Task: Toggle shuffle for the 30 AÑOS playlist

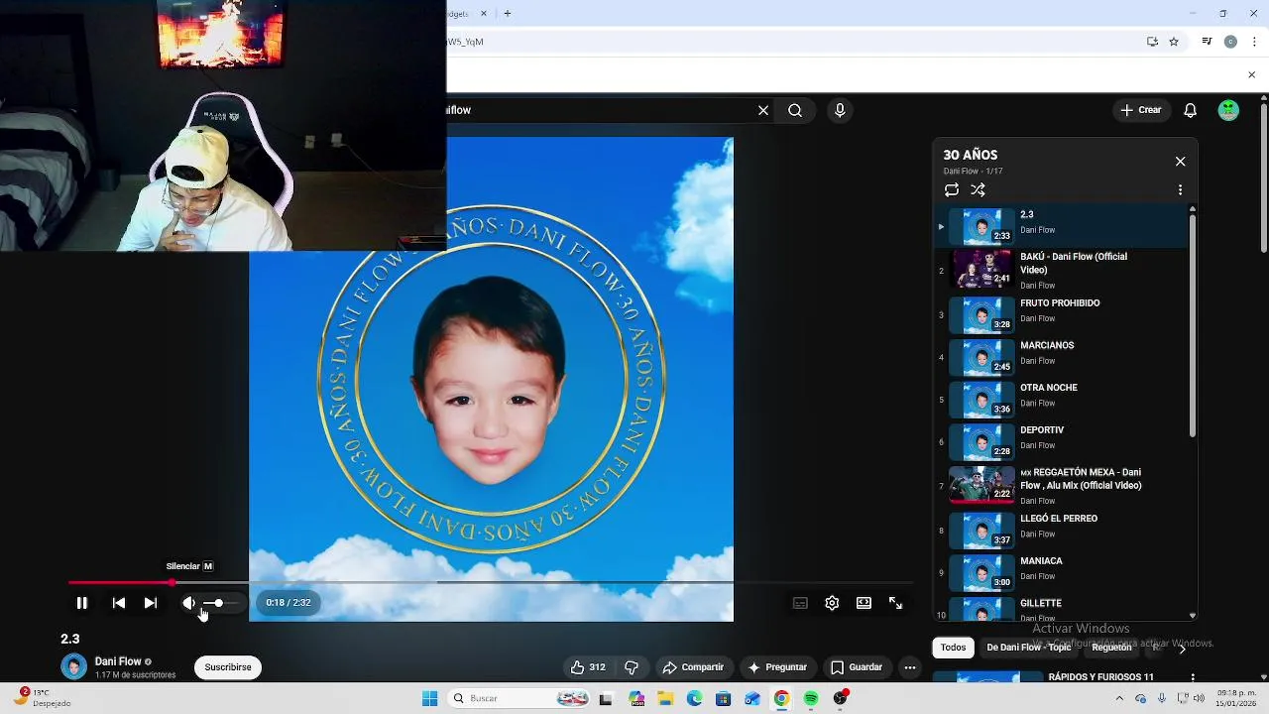Action: pos(978,190)
